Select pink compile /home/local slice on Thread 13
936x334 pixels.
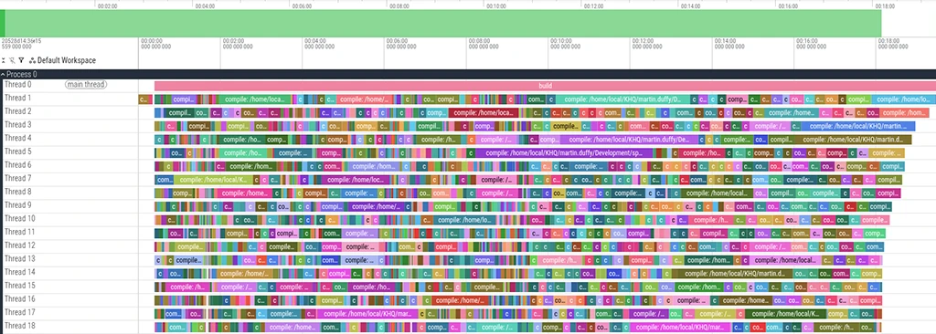tap(784, 261)
